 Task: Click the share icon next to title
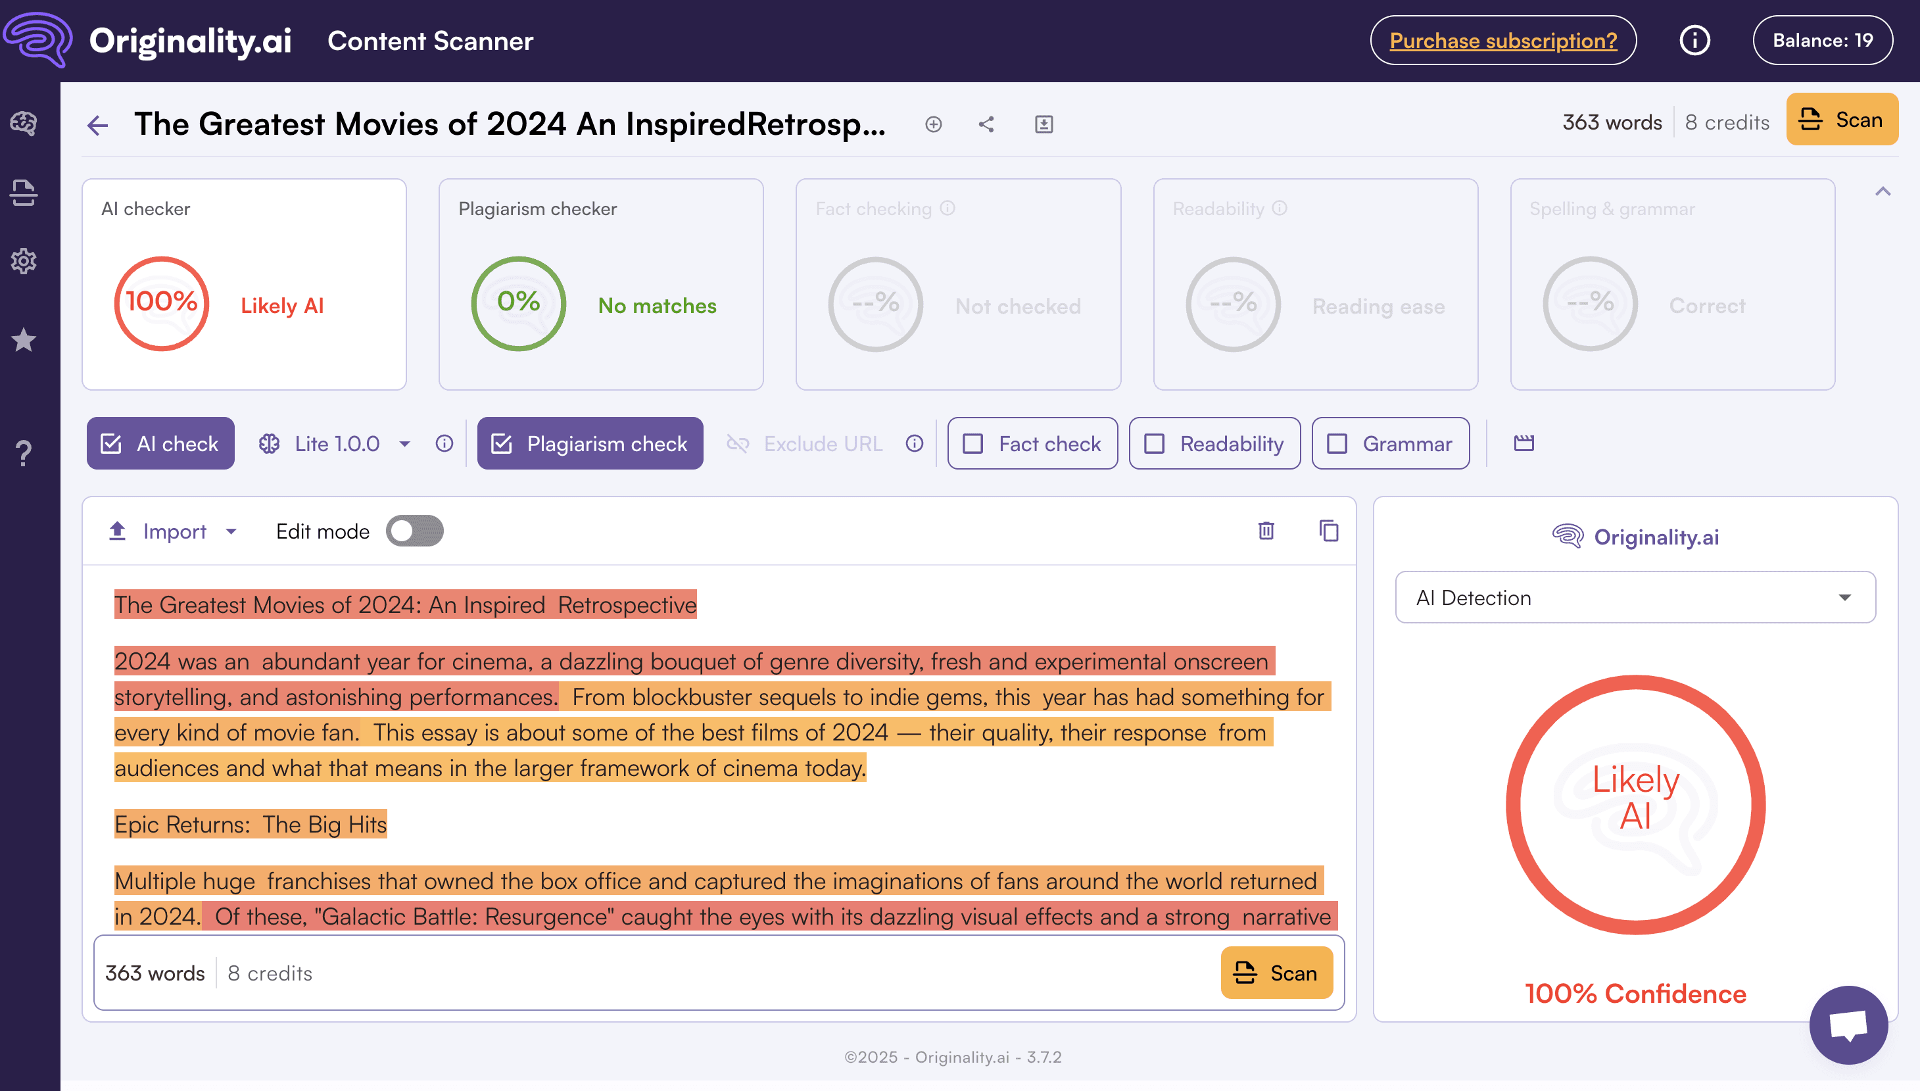point(986,124)
